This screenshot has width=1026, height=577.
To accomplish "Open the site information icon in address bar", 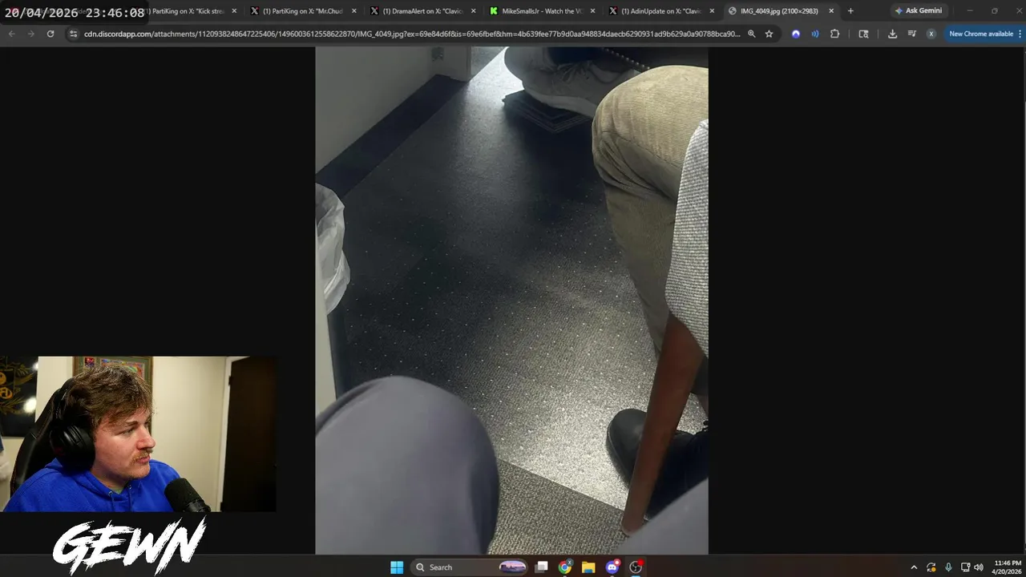I will 73,34.
